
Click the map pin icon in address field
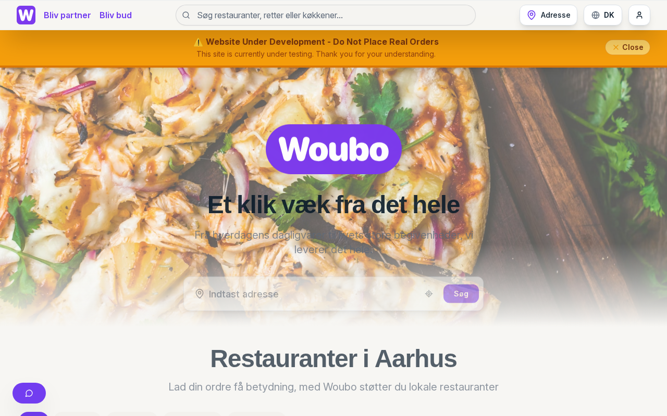[200, 294]
